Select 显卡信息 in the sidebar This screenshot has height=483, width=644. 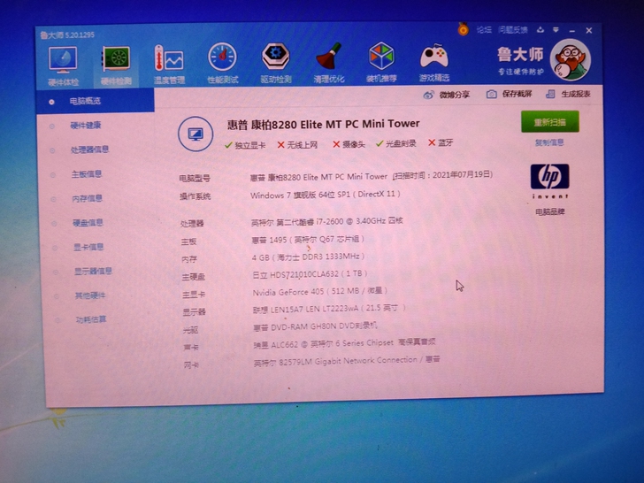(x=88, y=247)
